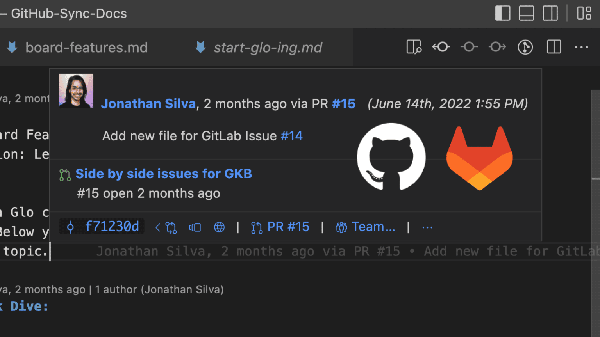Open the Customize Layout control

coord(584,13)
